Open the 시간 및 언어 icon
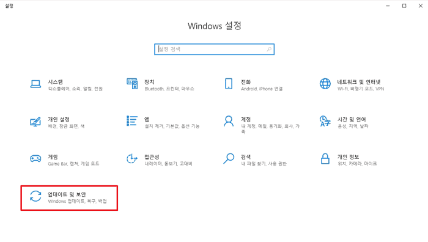Screen dimensions: 428x242 (x=325, y=121)
